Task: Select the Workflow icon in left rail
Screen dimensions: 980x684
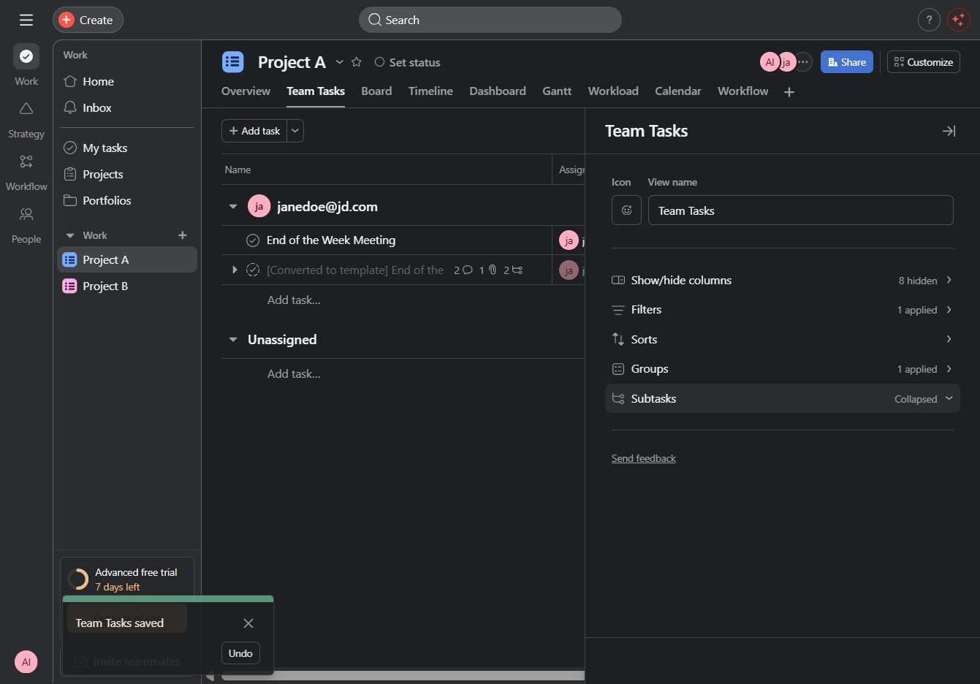Action: point(26,161)
